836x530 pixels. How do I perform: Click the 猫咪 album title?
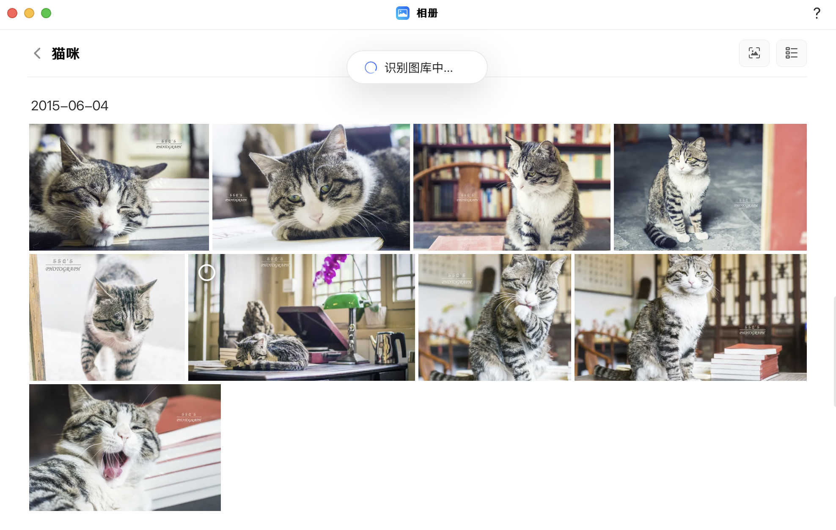[x=66, y=54]
